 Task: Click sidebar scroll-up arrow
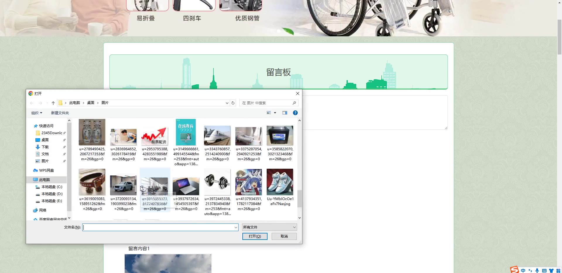[x=69, y=120]
